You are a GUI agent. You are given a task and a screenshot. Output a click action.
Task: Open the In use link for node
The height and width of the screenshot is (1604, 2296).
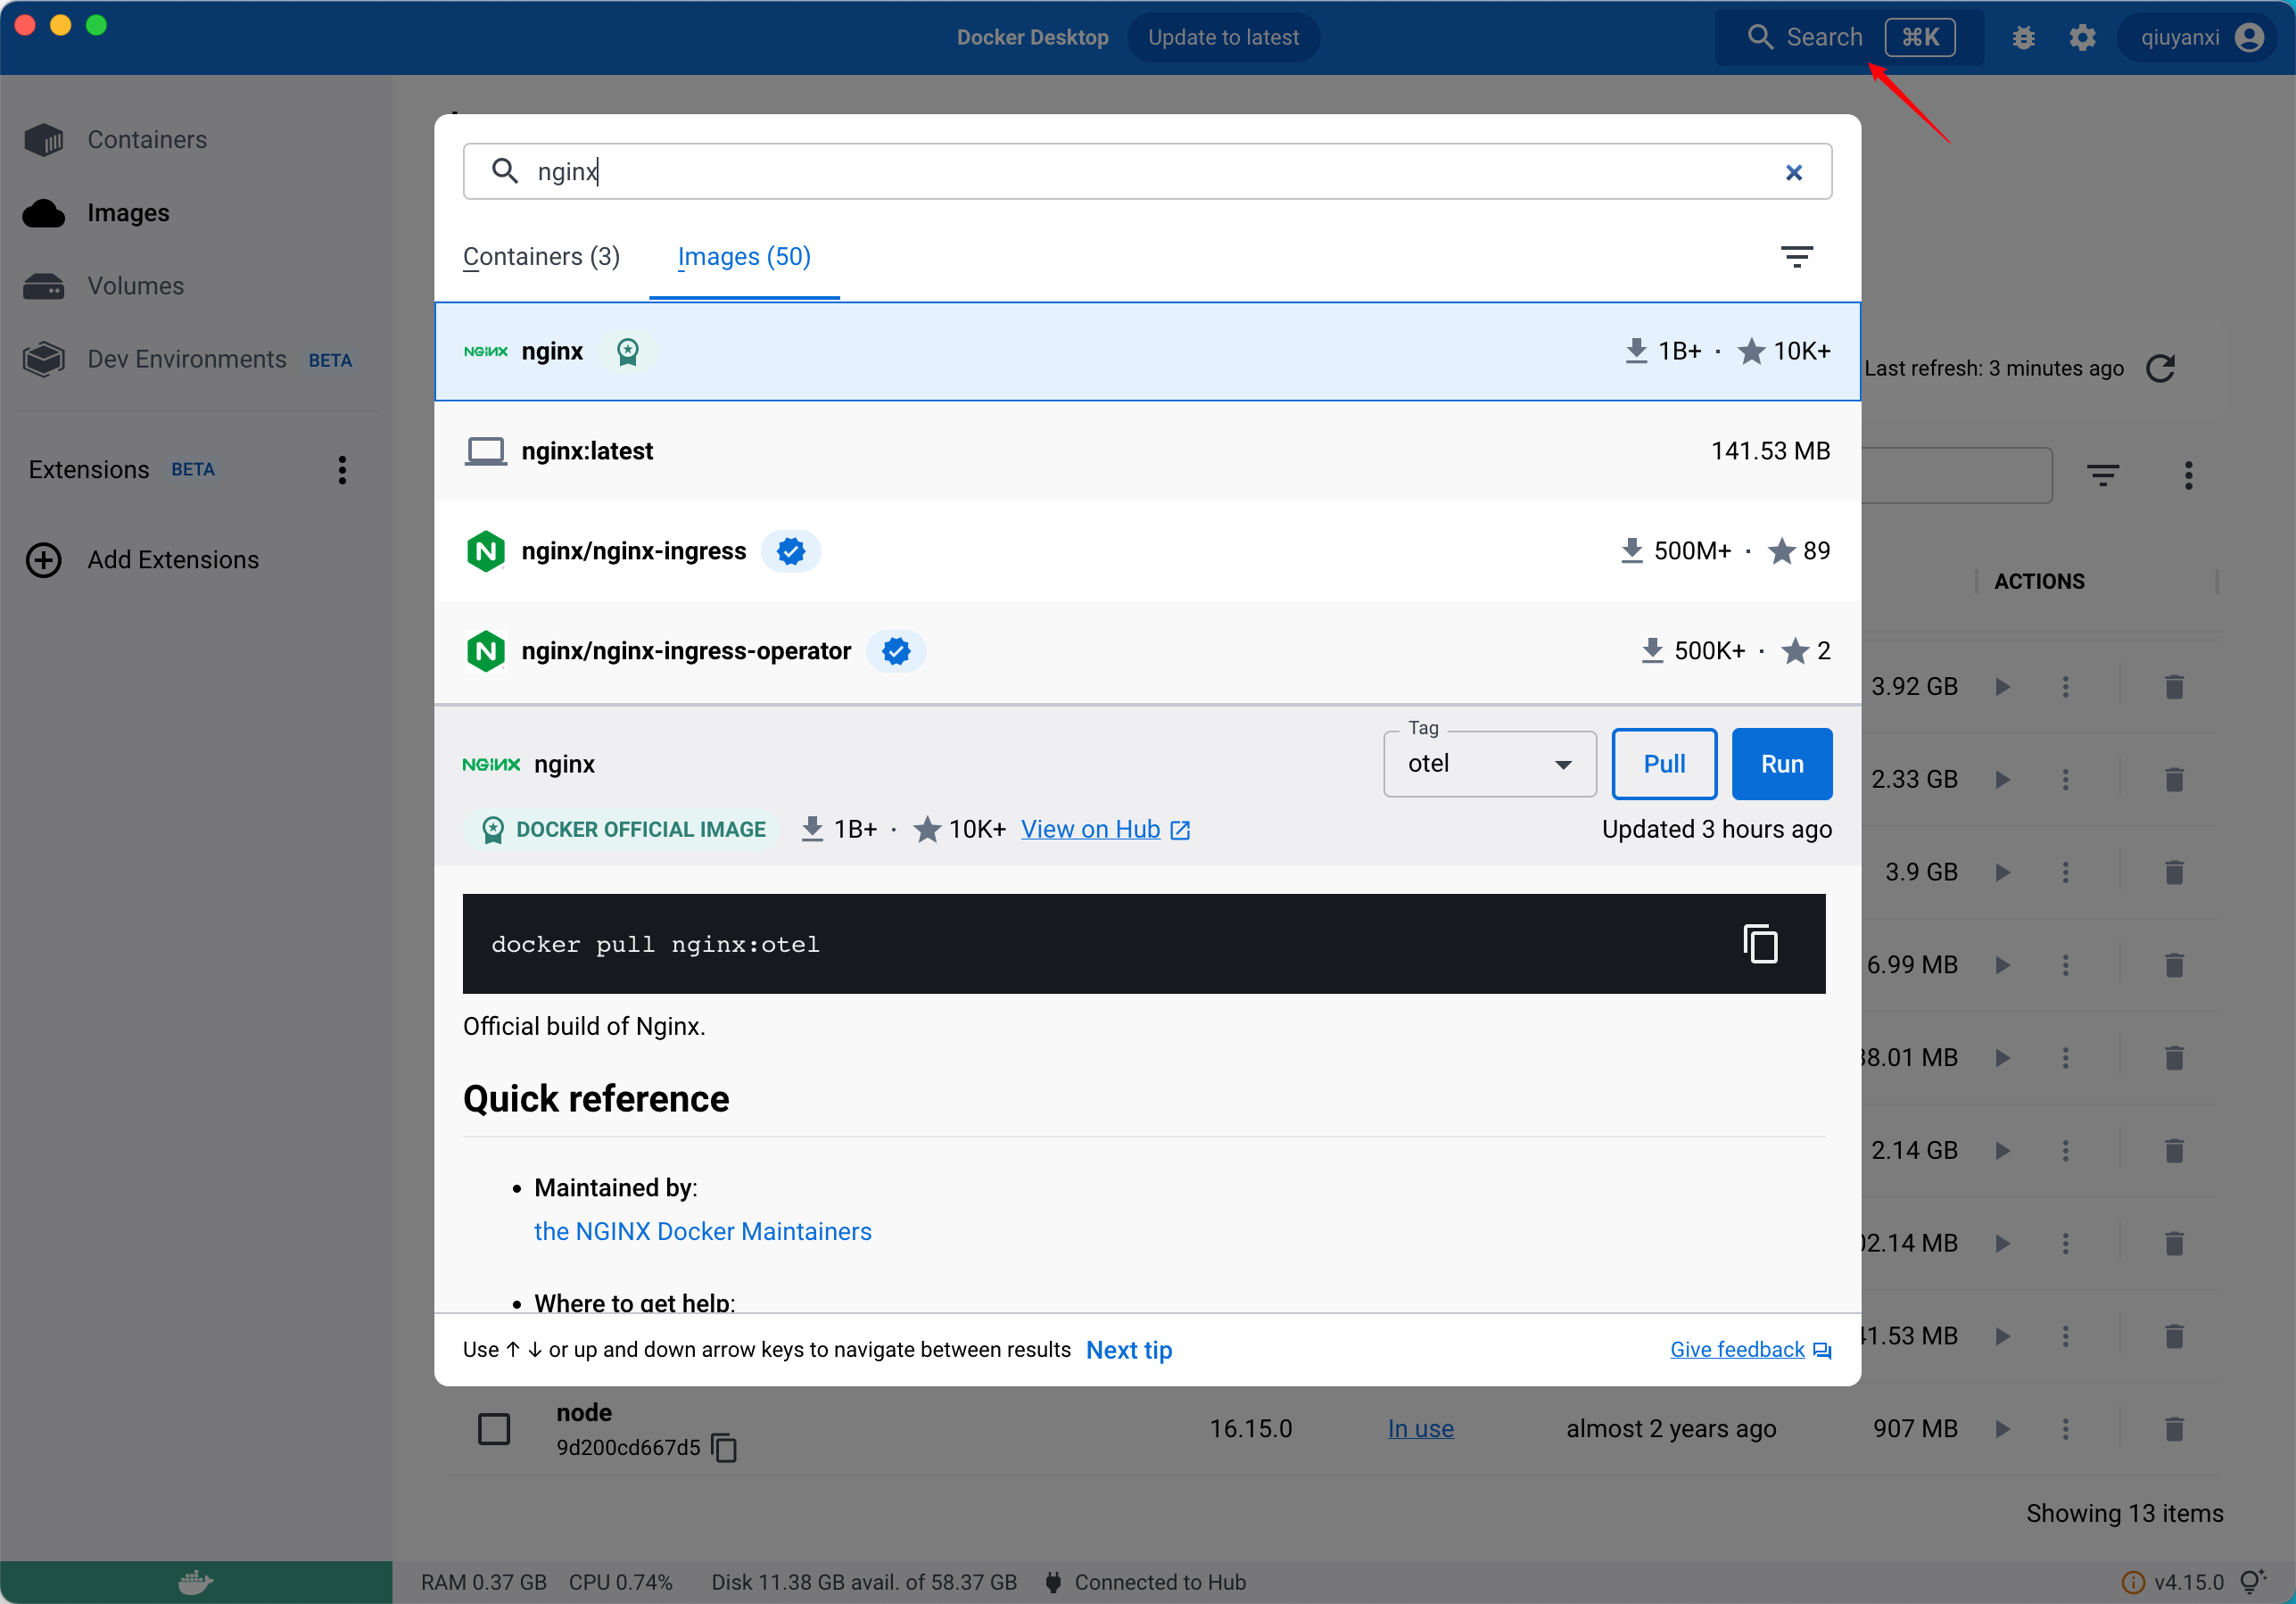1420,1429
